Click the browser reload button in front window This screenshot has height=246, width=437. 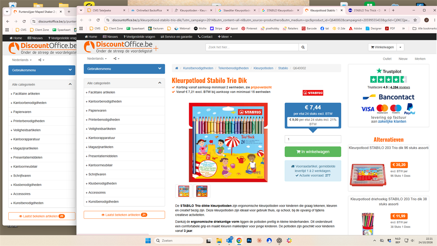(99, 20)
